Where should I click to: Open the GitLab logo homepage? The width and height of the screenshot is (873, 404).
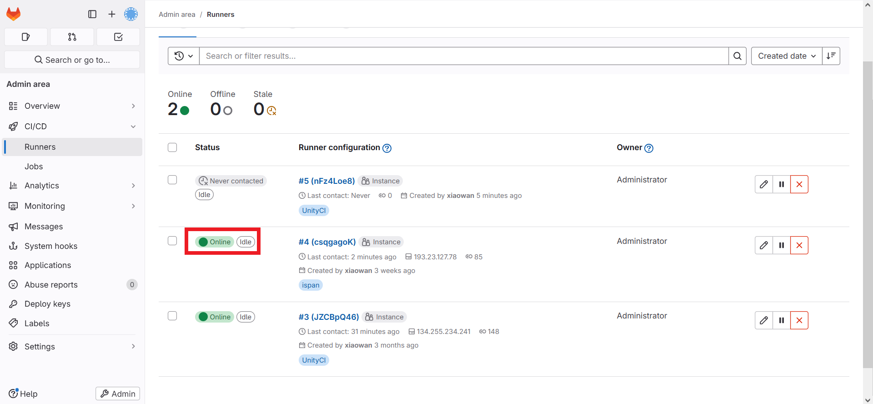(14, 14)
